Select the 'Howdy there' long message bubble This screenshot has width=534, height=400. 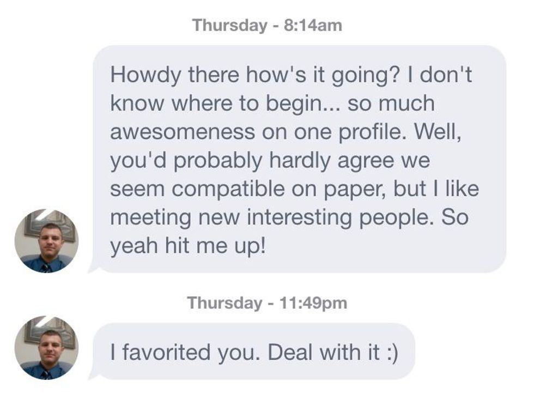pyautogui.click(x=300, y=158)
